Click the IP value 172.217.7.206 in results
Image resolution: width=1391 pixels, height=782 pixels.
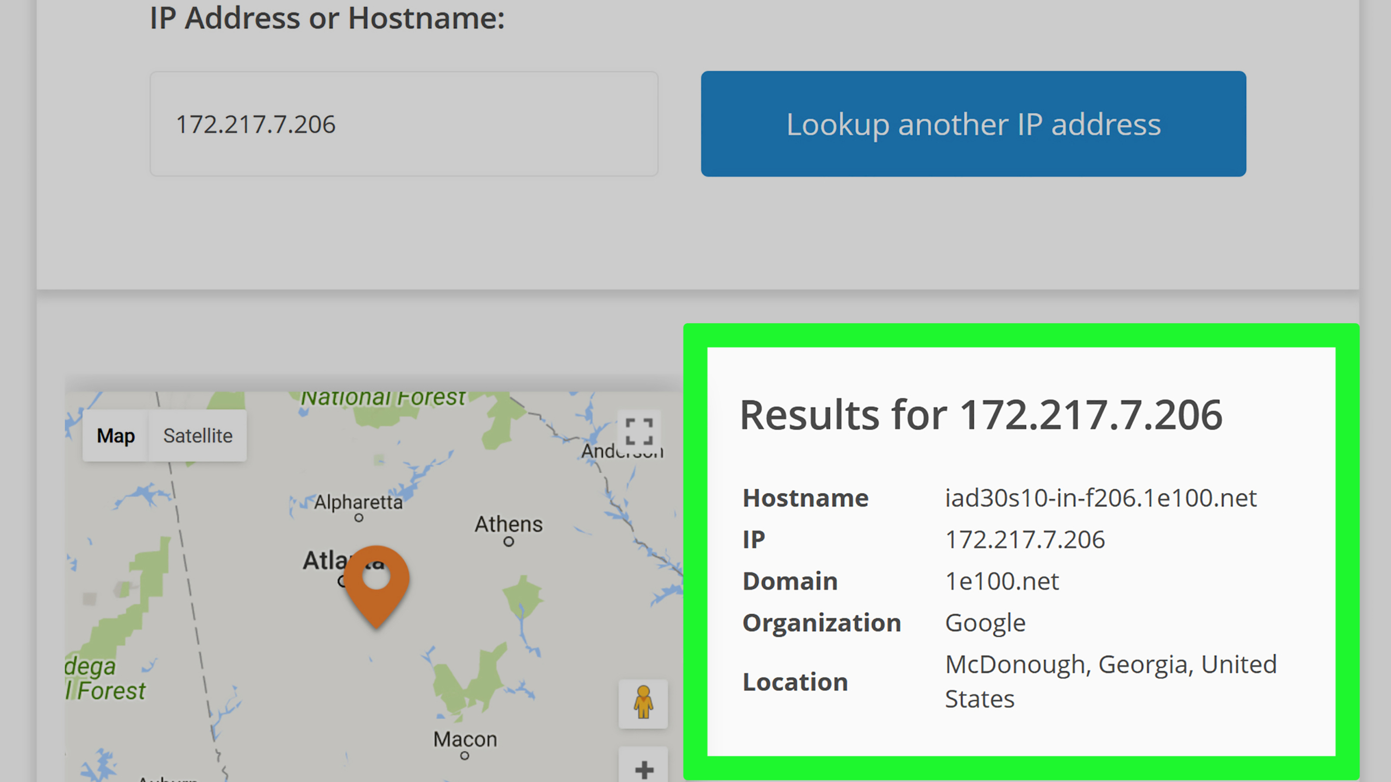[1025, 539]
